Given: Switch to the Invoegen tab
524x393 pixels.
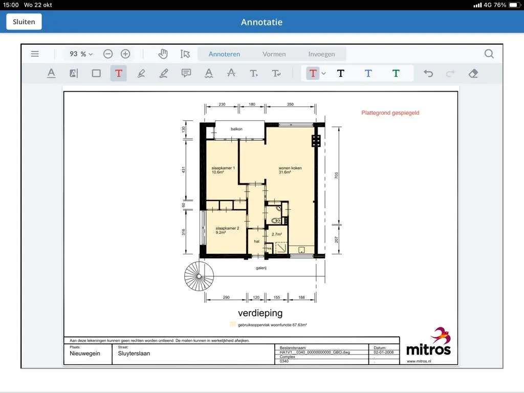Looking at the screenshot, I should [x=321, y=54].
